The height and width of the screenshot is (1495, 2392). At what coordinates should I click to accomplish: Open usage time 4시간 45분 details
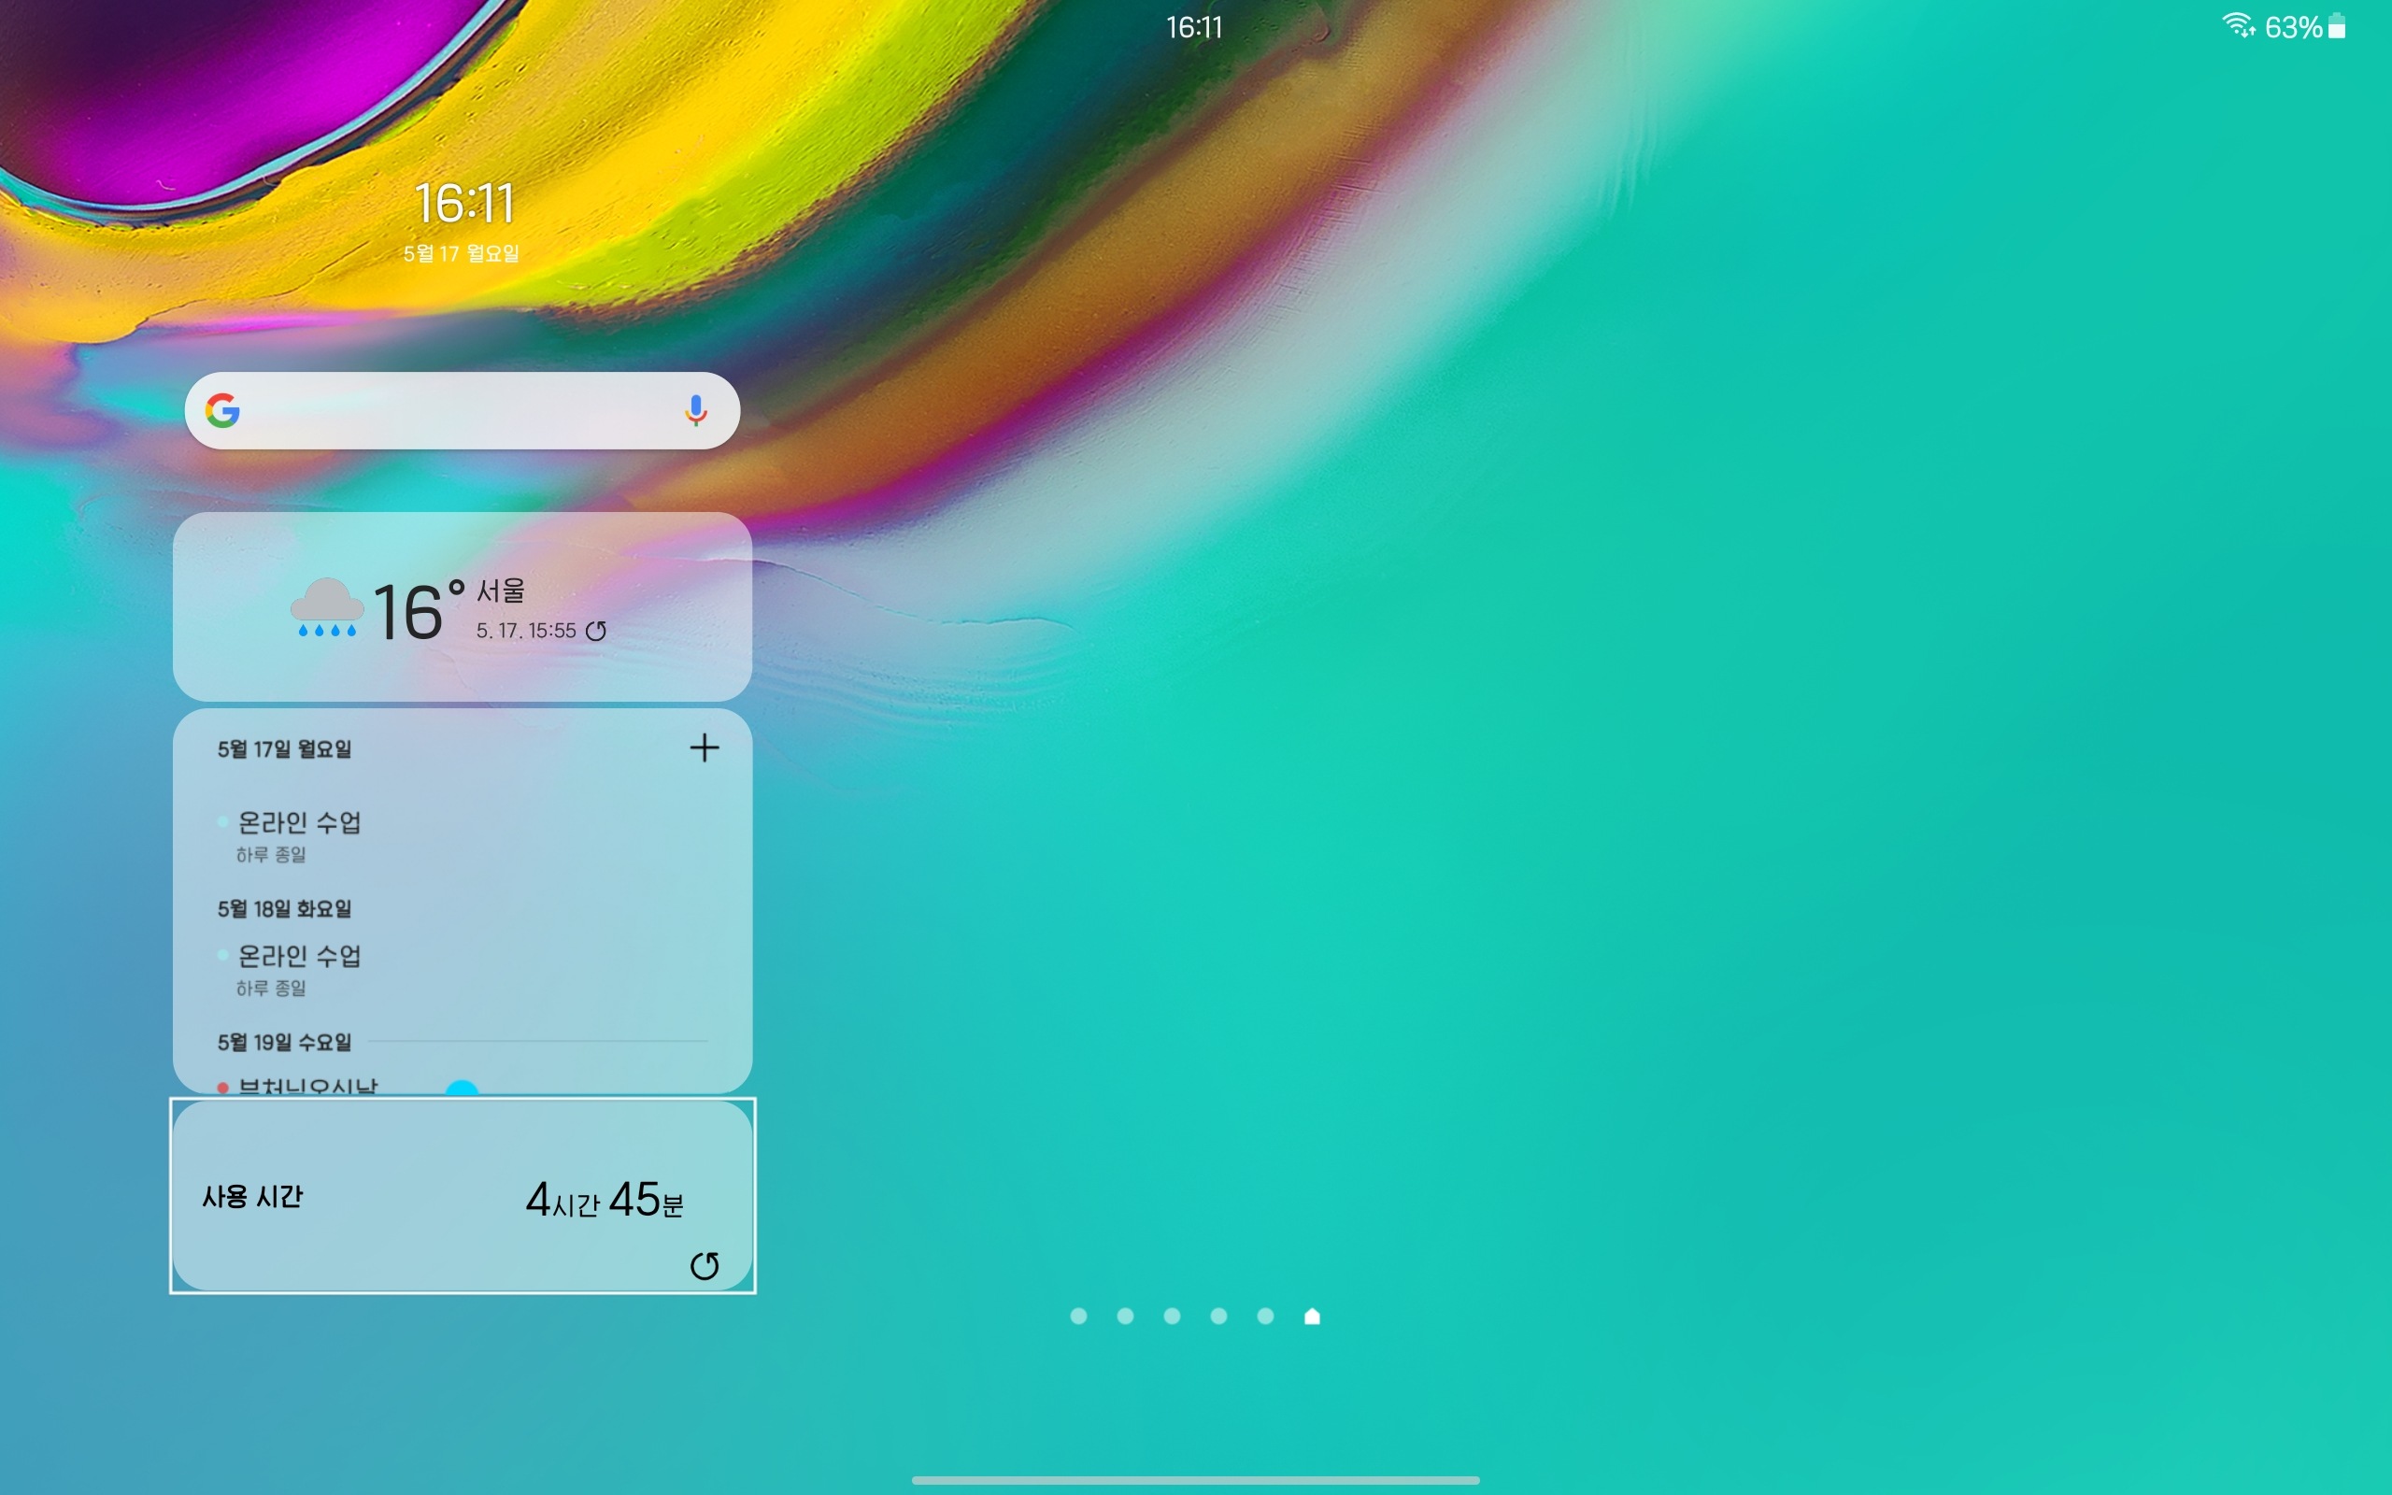click(x=603, y=1200)
